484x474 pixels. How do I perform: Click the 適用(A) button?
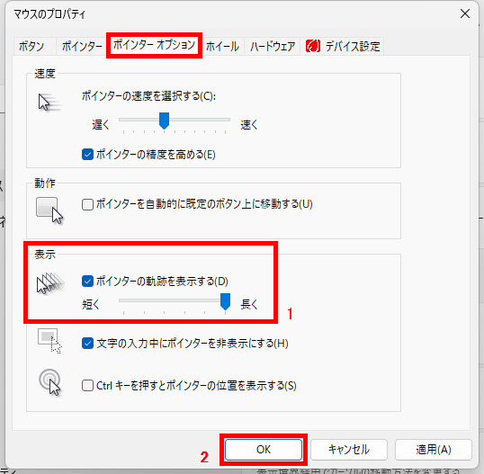pyautogui.click(x=434, y=450)
